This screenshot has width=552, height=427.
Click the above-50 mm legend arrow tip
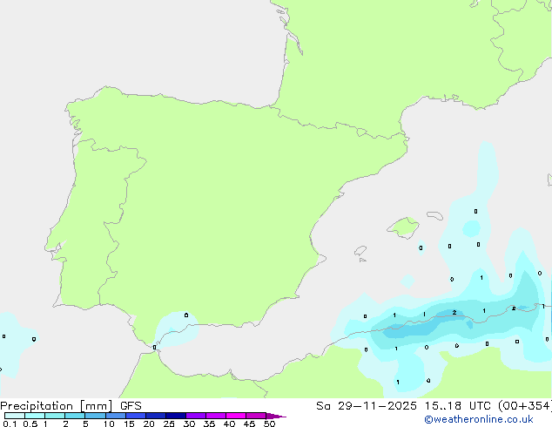point(276,416)
